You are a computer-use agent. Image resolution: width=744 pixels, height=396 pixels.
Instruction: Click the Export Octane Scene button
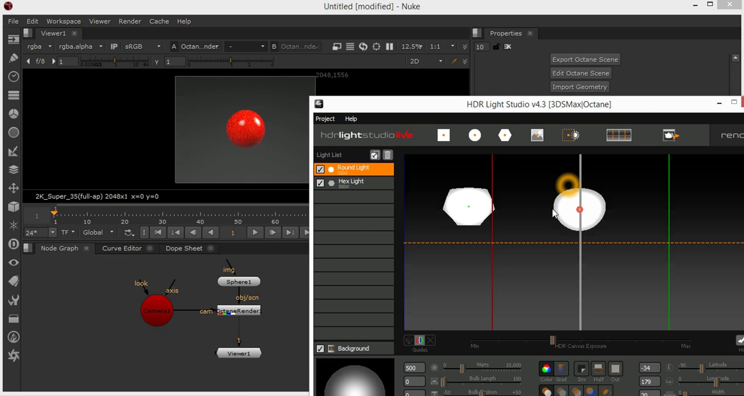coord(585,60)
